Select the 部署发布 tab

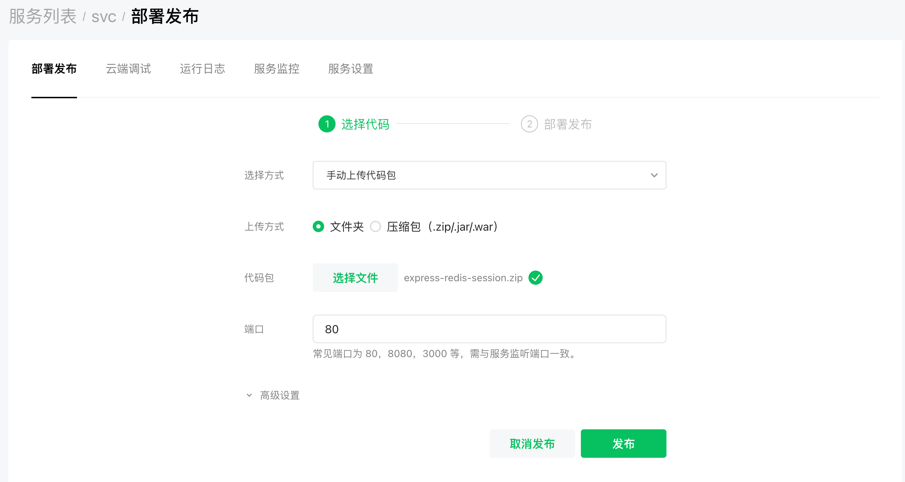coord(54,69)
